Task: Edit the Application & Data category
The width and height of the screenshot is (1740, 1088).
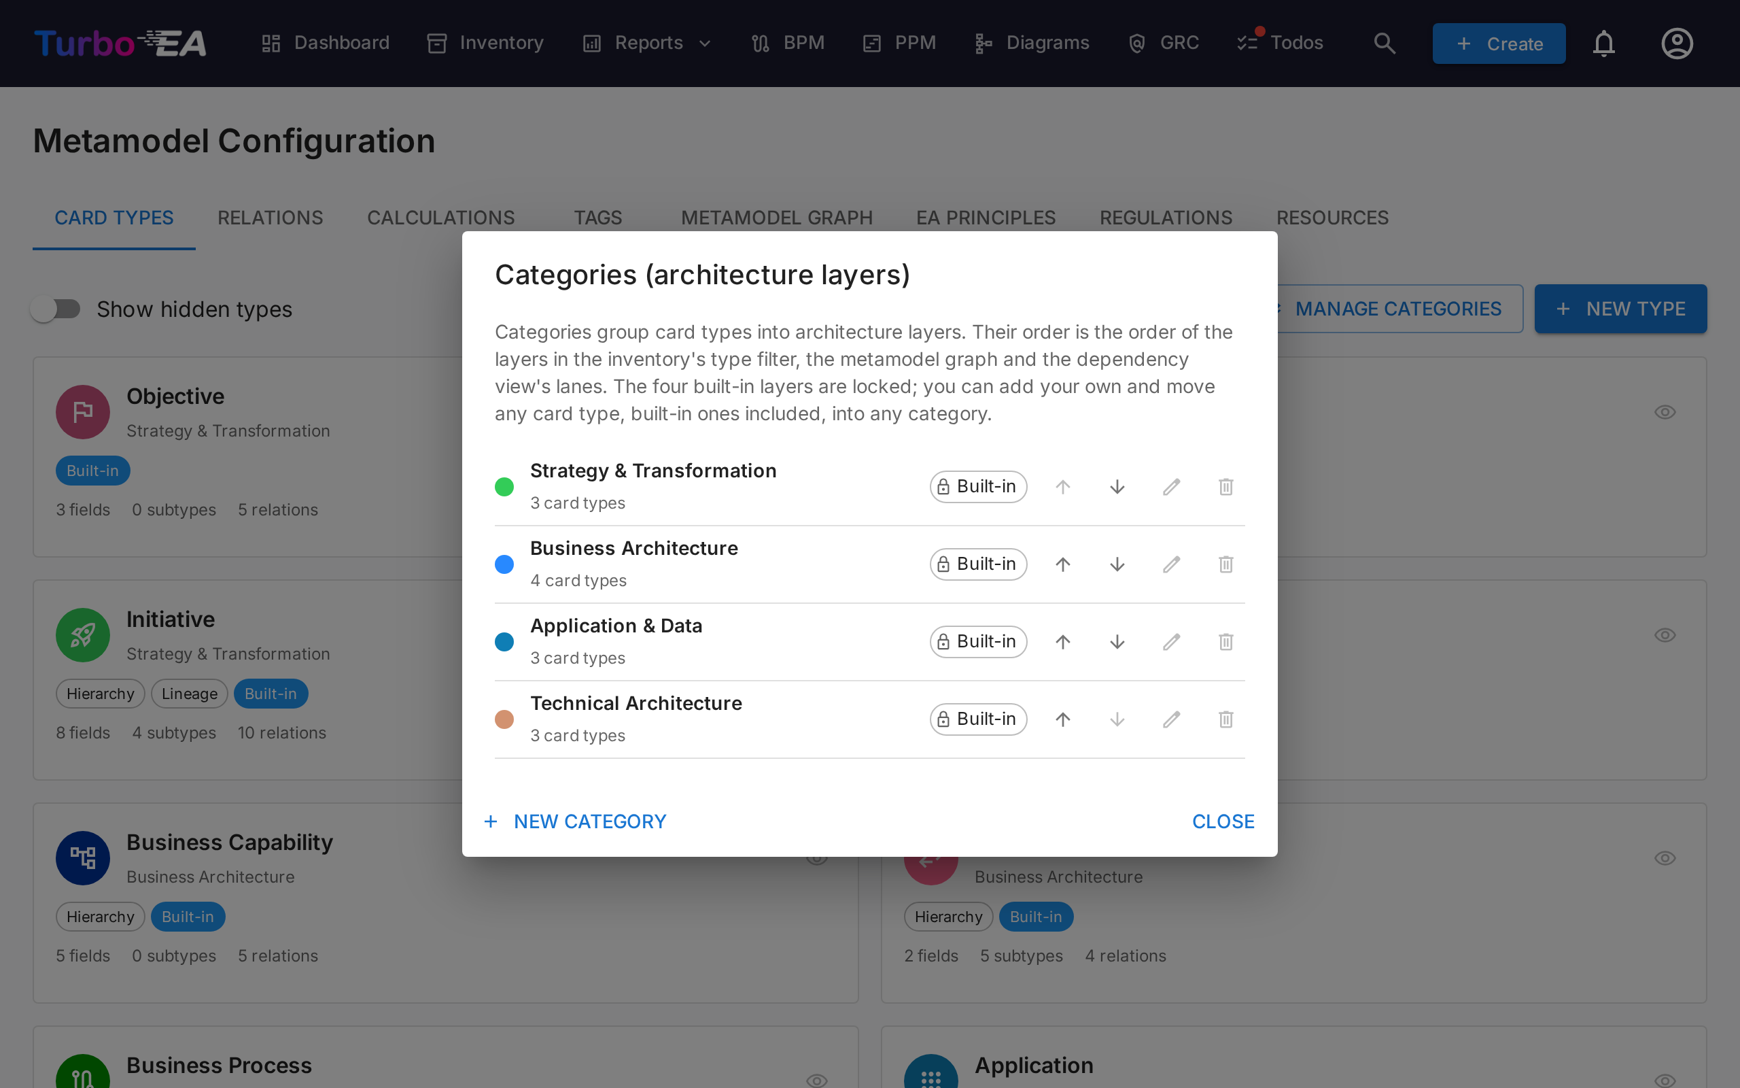Action: click(x=1171, y=642)
